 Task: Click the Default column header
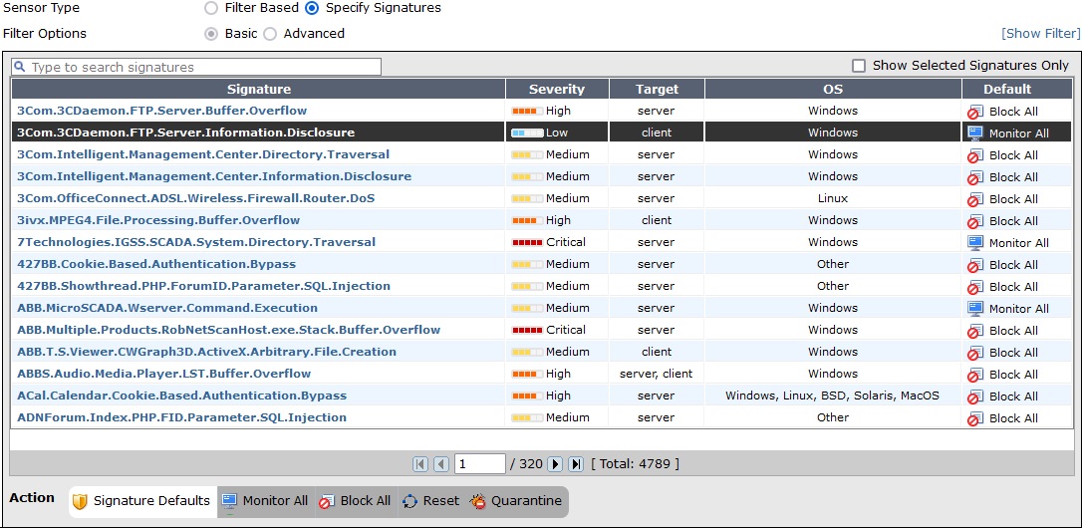click(x=1007, y=89)
